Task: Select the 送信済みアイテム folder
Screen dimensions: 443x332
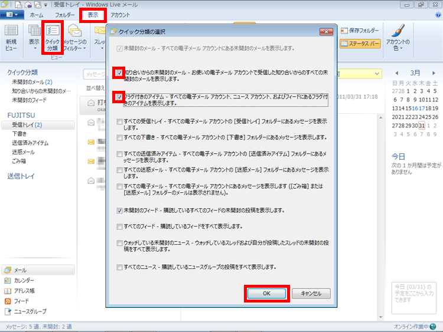Action: tap(30, 143)
